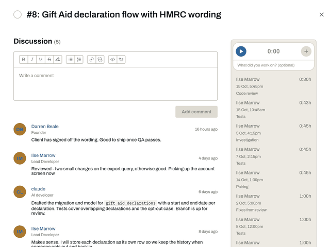Click the 0:00 timer display
The height and width of the screenshot is (247, 330).
tap(273, 51)
